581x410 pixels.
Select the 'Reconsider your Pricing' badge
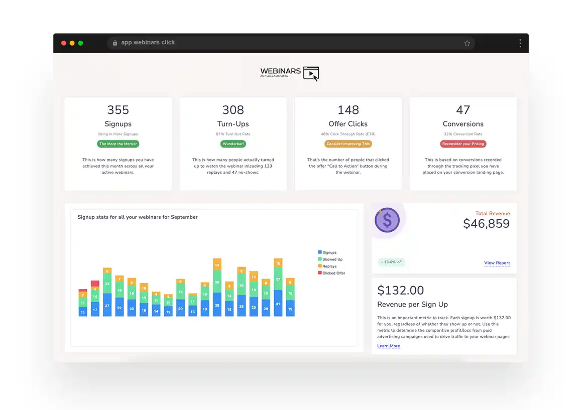coord(463,144)
